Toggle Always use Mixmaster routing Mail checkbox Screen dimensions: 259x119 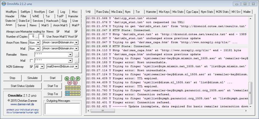76,31
